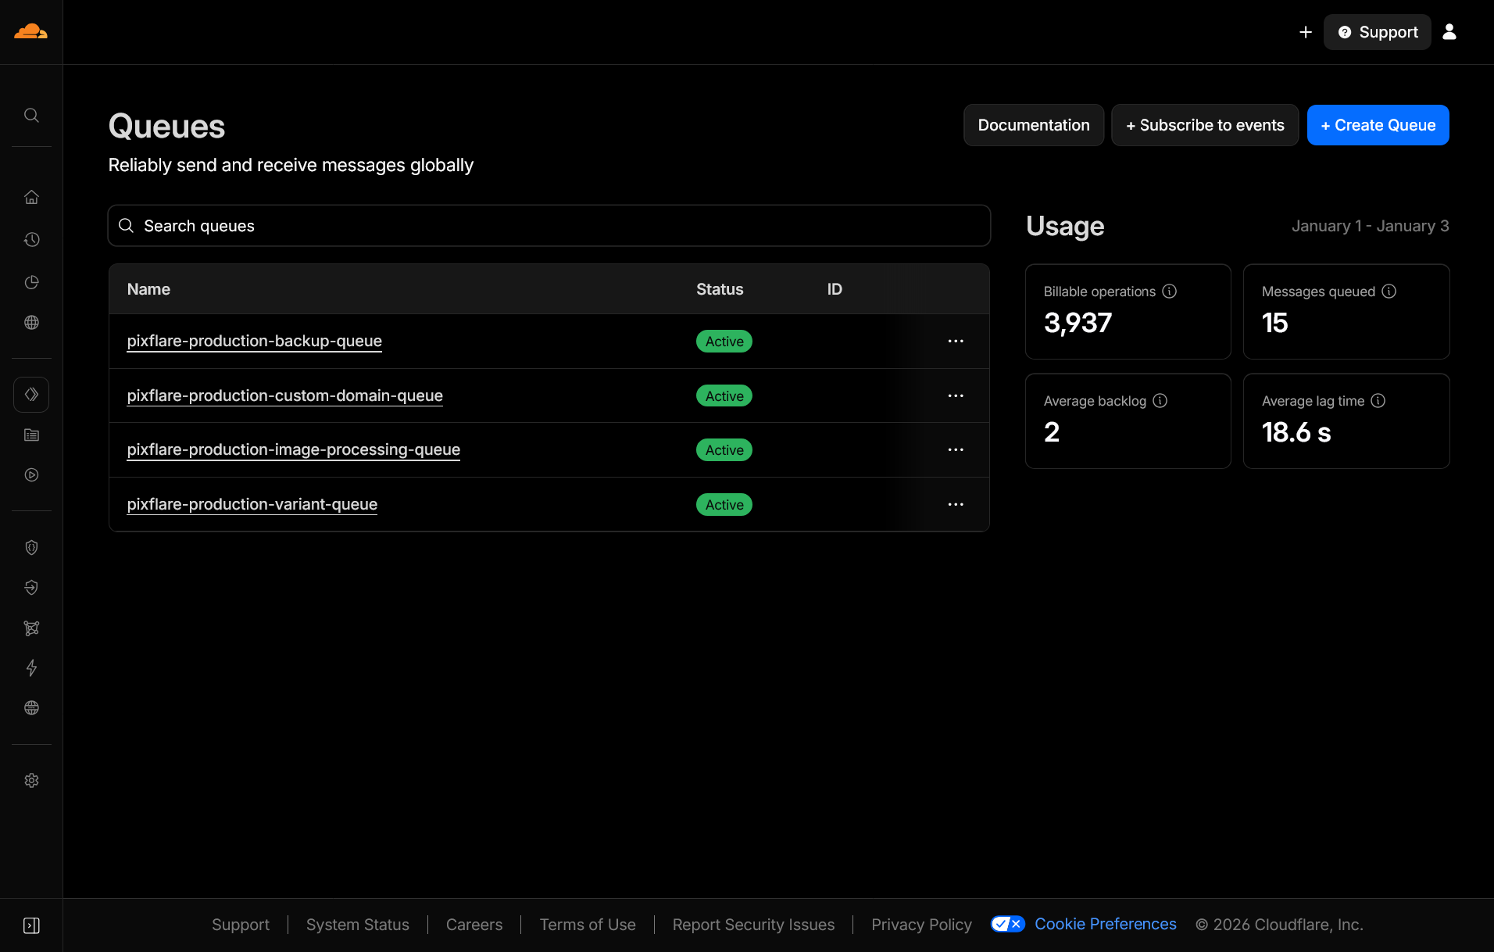Open actions menu for pixflare-production-backup-queue
1494x952 pixels.
click(x=955, y=341)
